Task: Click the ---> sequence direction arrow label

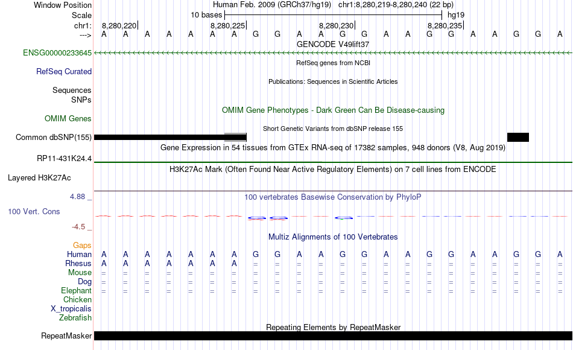Action: click(x=86, y=35)
